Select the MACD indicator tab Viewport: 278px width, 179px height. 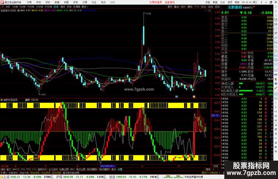pos(16,169)
